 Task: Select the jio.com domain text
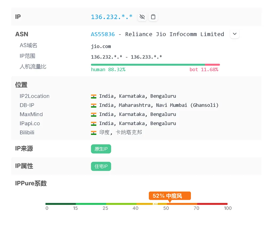click(x=101, y=46)
